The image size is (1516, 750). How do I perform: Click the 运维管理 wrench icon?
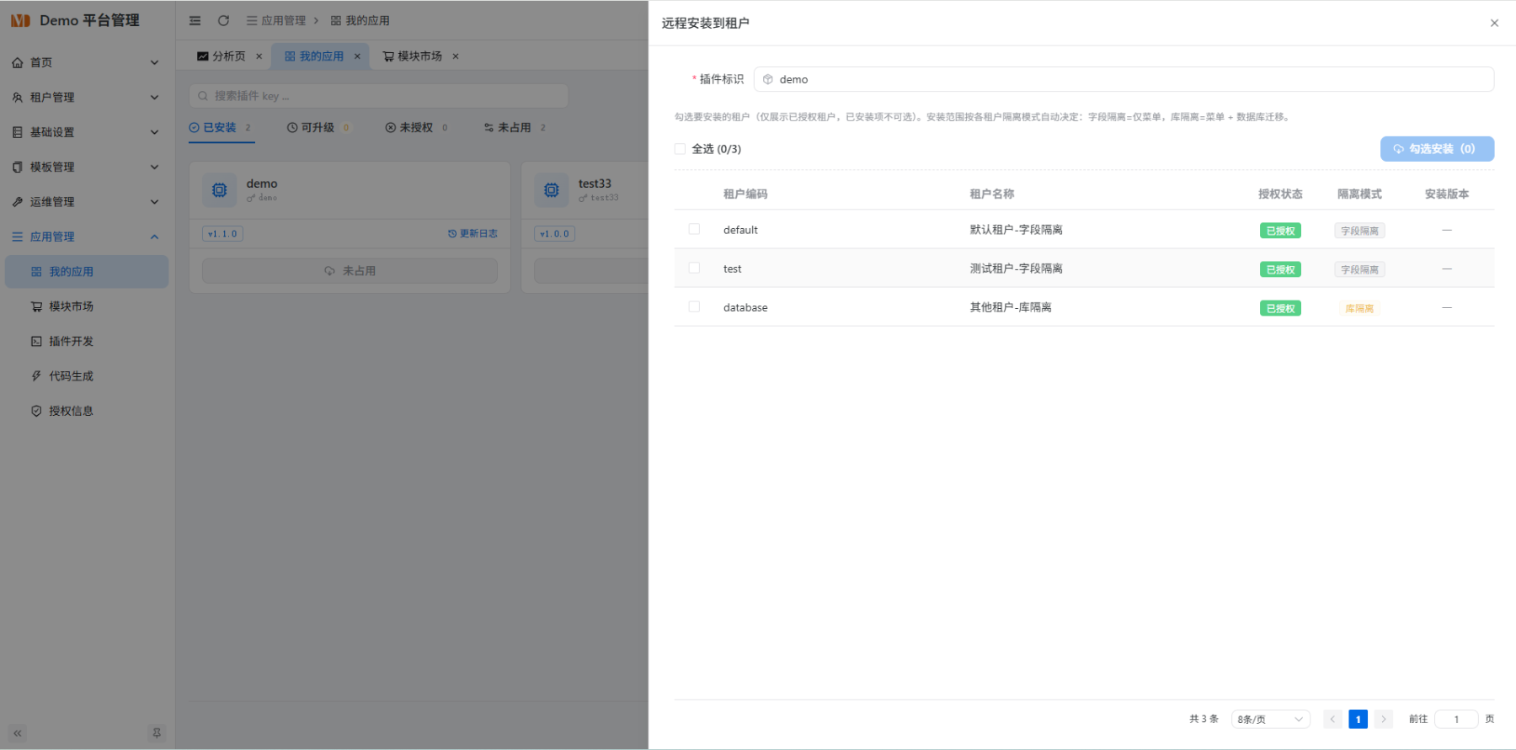pyautogui.click(x=18, y=202)
